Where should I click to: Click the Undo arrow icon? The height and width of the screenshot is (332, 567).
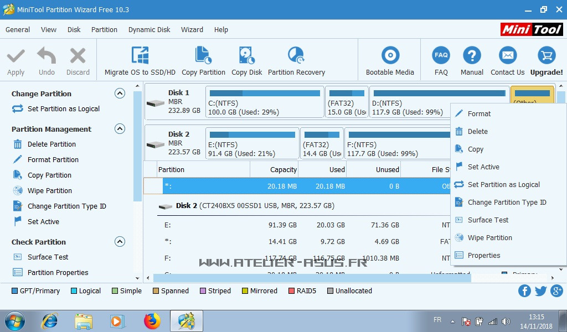pyautogui.click(x=47, y=55)
